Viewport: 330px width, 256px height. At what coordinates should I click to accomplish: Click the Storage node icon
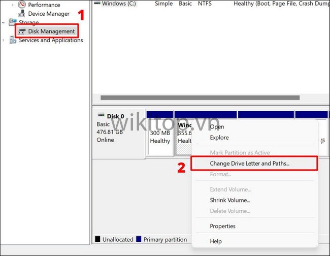(x=13, y=23)
